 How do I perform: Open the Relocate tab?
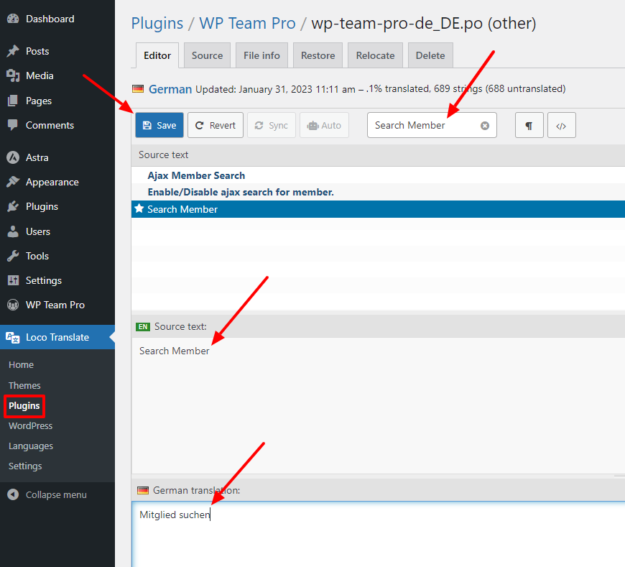(x=375, y=55)
